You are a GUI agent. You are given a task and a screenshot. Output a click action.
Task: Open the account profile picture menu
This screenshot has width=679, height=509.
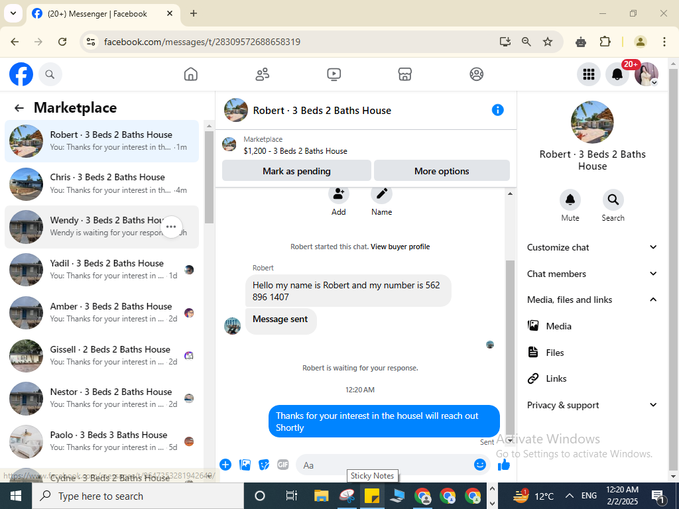click(646, 74)
